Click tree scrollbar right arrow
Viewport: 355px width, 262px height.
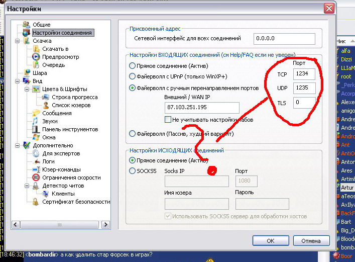point(105,225)
